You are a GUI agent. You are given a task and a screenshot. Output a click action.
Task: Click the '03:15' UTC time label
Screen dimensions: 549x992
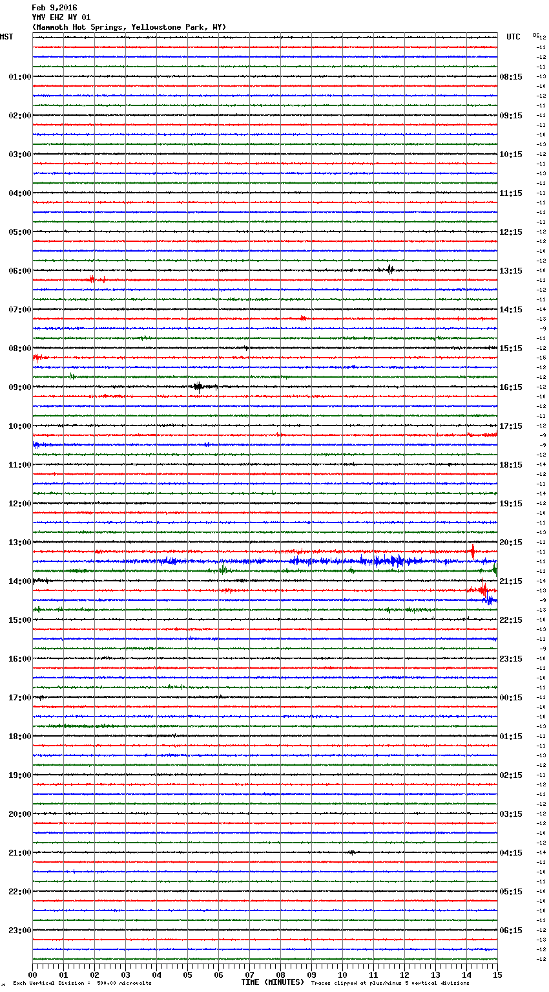tap(511, 814)
